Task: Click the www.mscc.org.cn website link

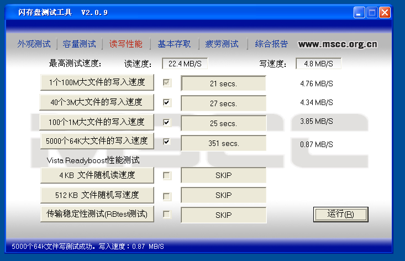Action: [x=338, y=44]
